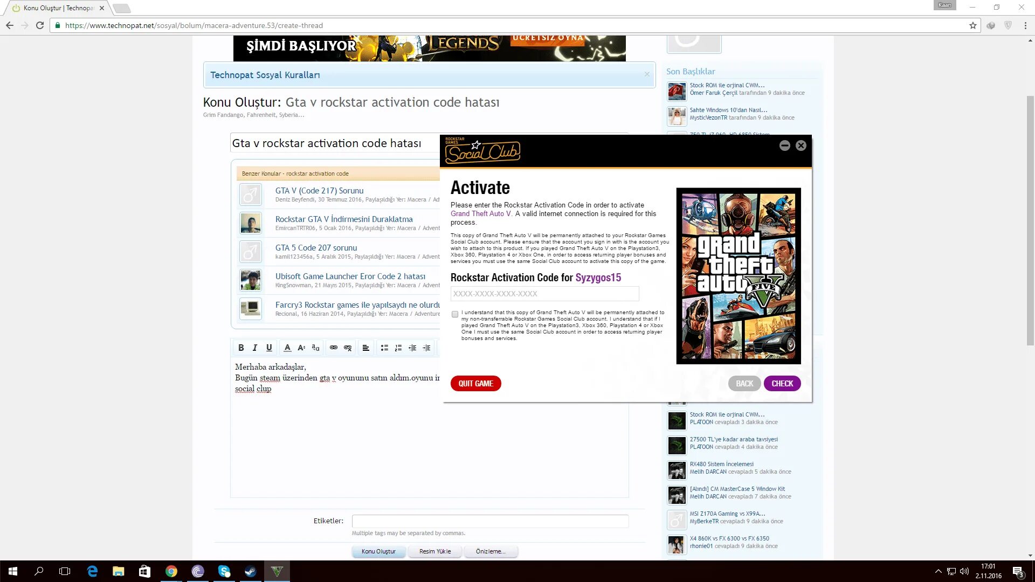
Task: Click the Resim Yükle button
Action: coord(435,551)
